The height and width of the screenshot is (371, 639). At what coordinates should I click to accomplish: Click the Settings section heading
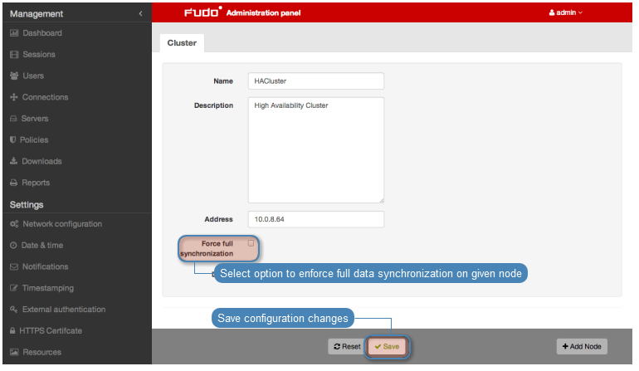coord(27,205)
